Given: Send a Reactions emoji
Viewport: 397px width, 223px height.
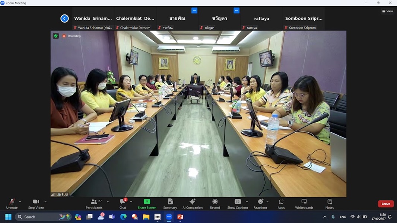Looking at the screenshot, I should 260,203.
